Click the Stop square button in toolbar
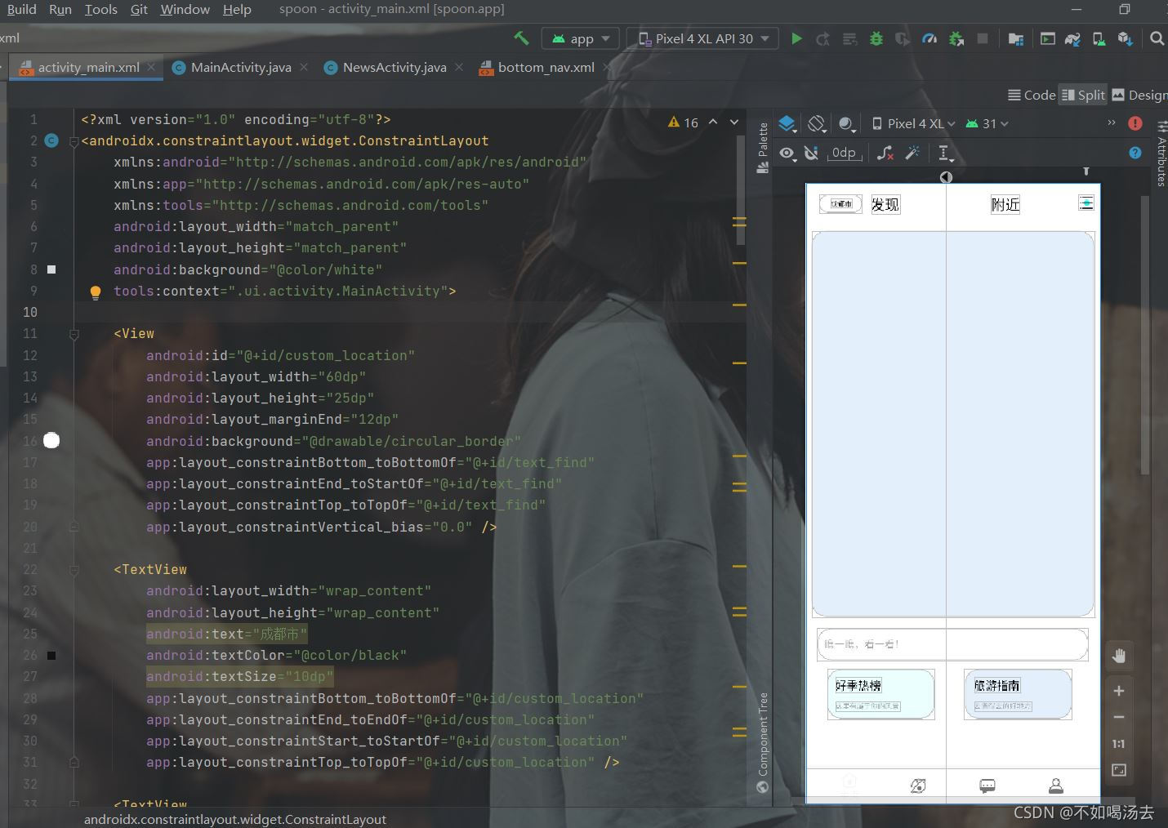 coord(983,38)
